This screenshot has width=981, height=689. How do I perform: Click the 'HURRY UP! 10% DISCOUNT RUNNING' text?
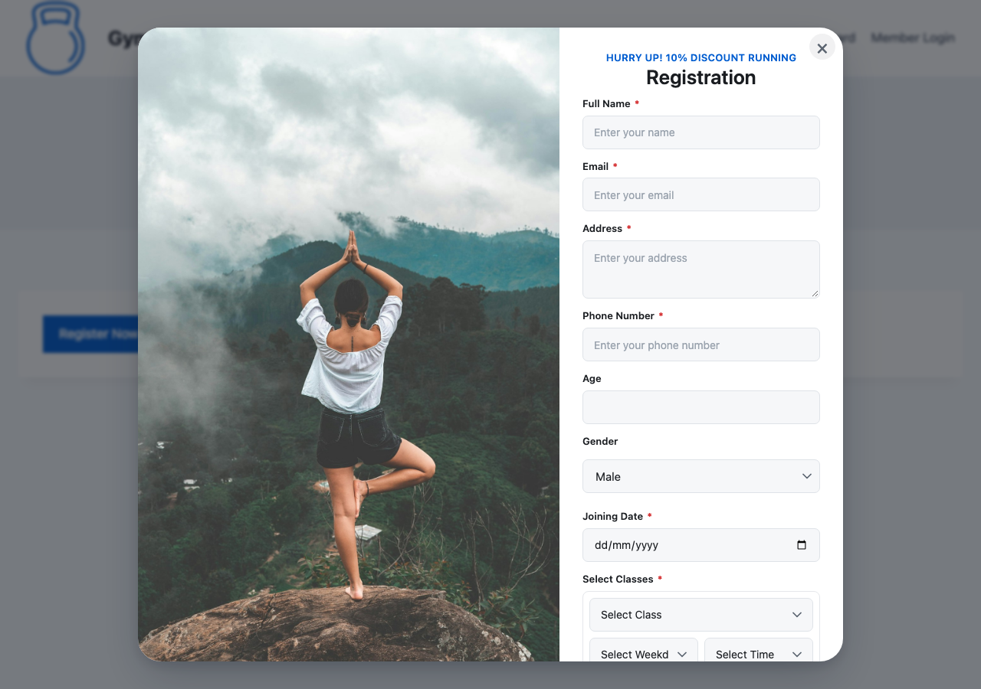(700, 58)
